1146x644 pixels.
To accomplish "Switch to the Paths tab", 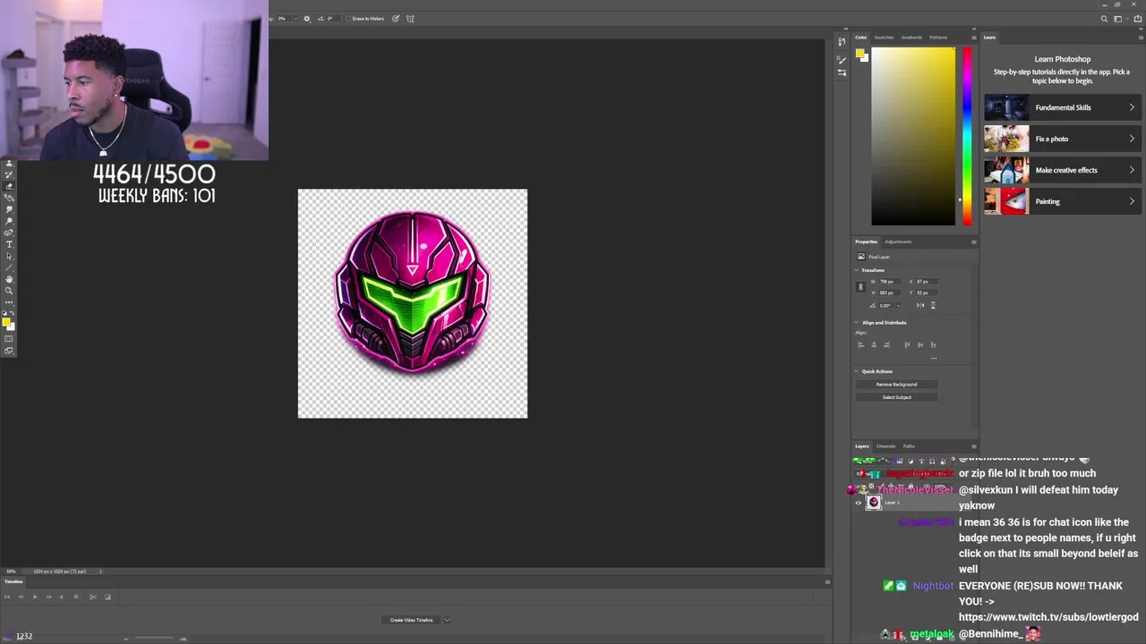I will [909, 446].
